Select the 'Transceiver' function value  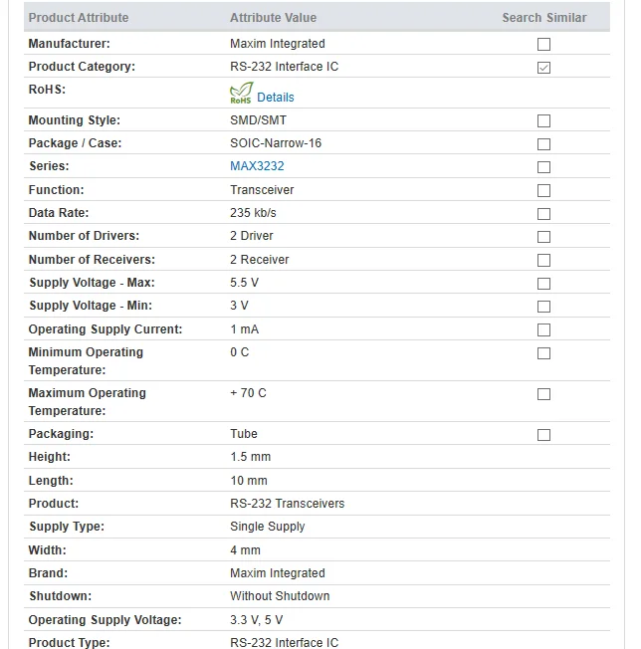262,189
